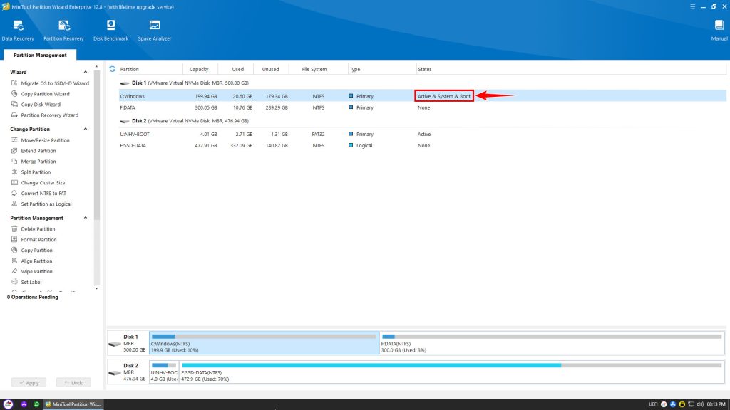Click the Copy Partition icon in Partition Management
Image resolution: width=730 pixels, height=410 pixels.
(x=14, y=250)
